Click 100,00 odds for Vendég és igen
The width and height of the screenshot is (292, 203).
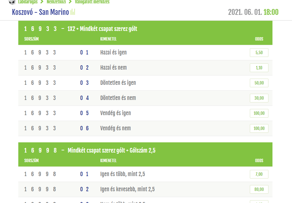pos(259,113)
